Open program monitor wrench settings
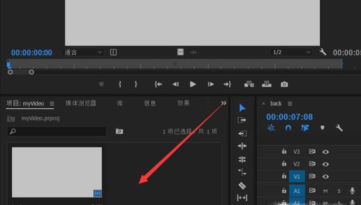Screen dimensions: 361x205 pos(322,52)
